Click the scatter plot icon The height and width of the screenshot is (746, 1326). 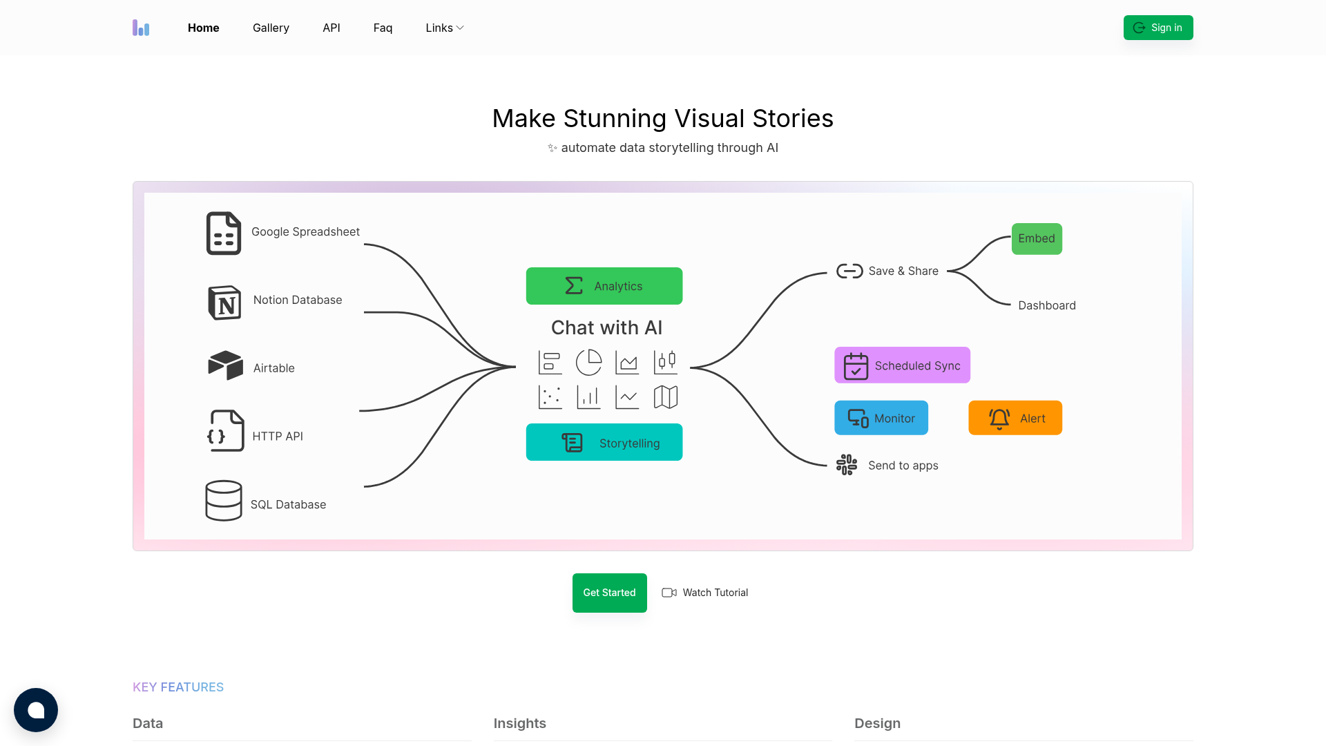coord(550,397)
